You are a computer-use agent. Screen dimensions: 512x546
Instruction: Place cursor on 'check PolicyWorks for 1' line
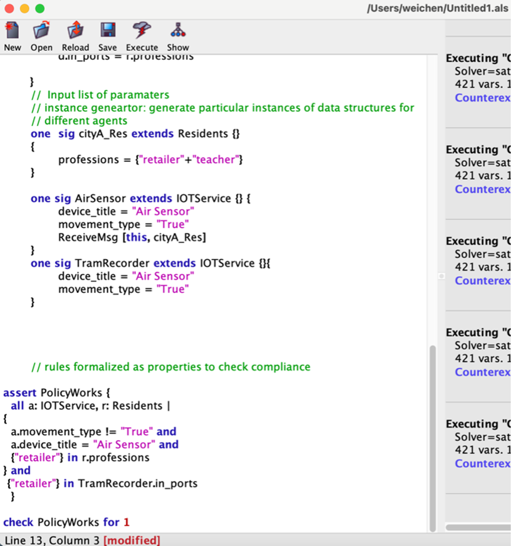(x=66, y=522)
